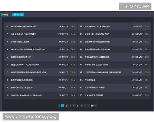Image resolution: width=154 pixels, height=123 pixels.
Task: Click the 65.0 score of row 5
Action: point(73,57)
